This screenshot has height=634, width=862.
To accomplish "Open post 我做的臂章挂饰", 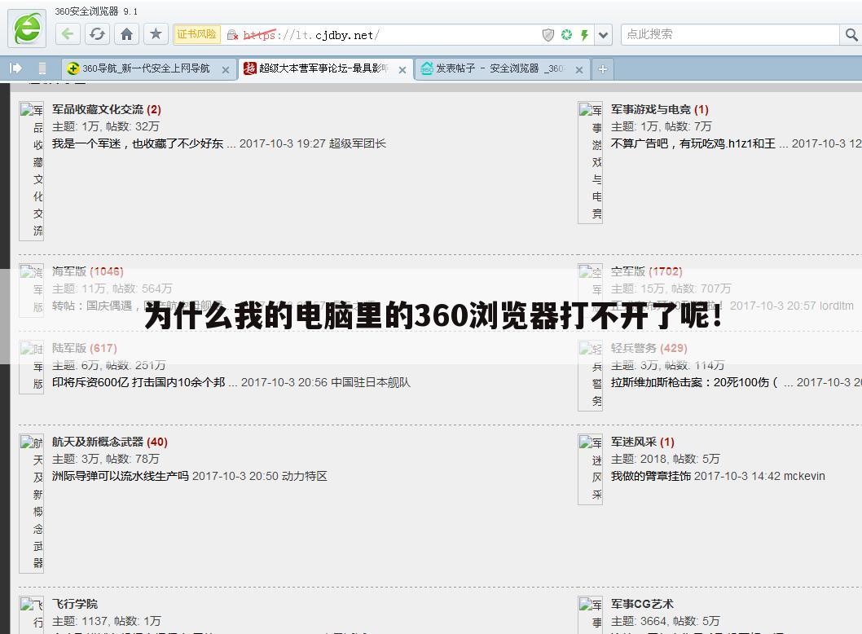I will (x=651, y=476).
